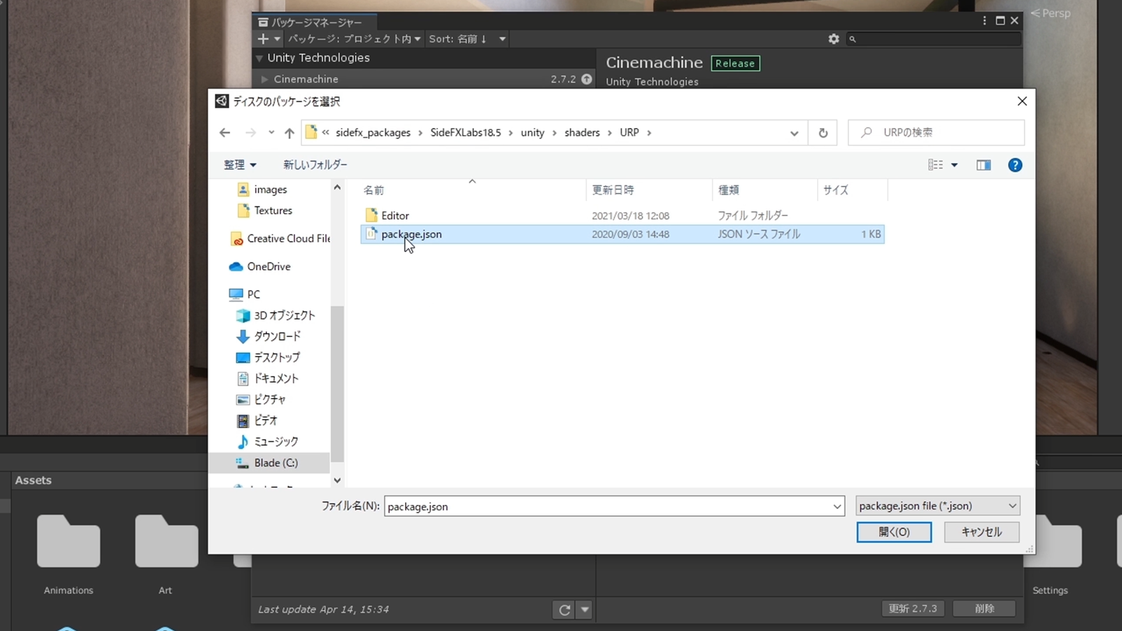Open the file dialog help icon

point(1015,165)
